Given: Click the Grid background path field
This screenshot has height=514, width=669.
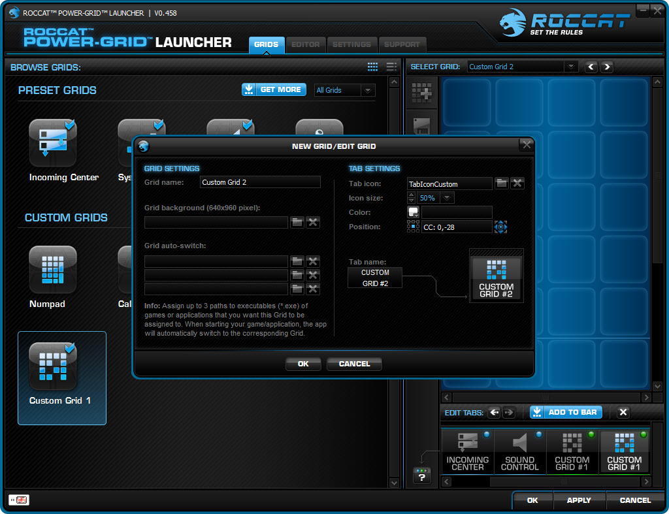Looking at the screenshot, I should 216,222.
